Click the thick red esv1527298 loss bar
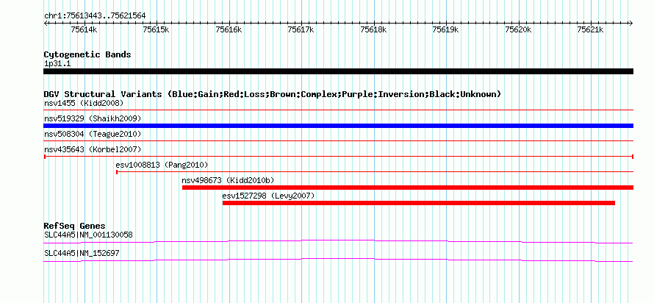Viewport: 654px width, 303px height. (419, 203)
